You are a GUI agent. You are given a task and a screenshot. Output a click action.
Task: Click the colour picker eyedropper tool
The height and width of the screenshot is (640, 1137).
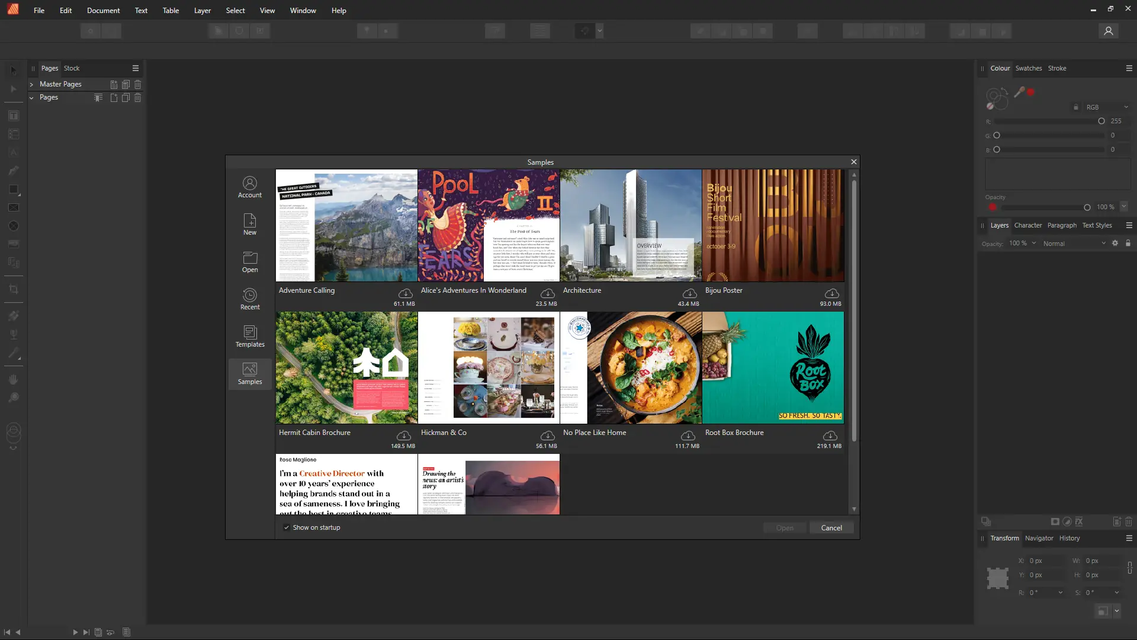1019,92
